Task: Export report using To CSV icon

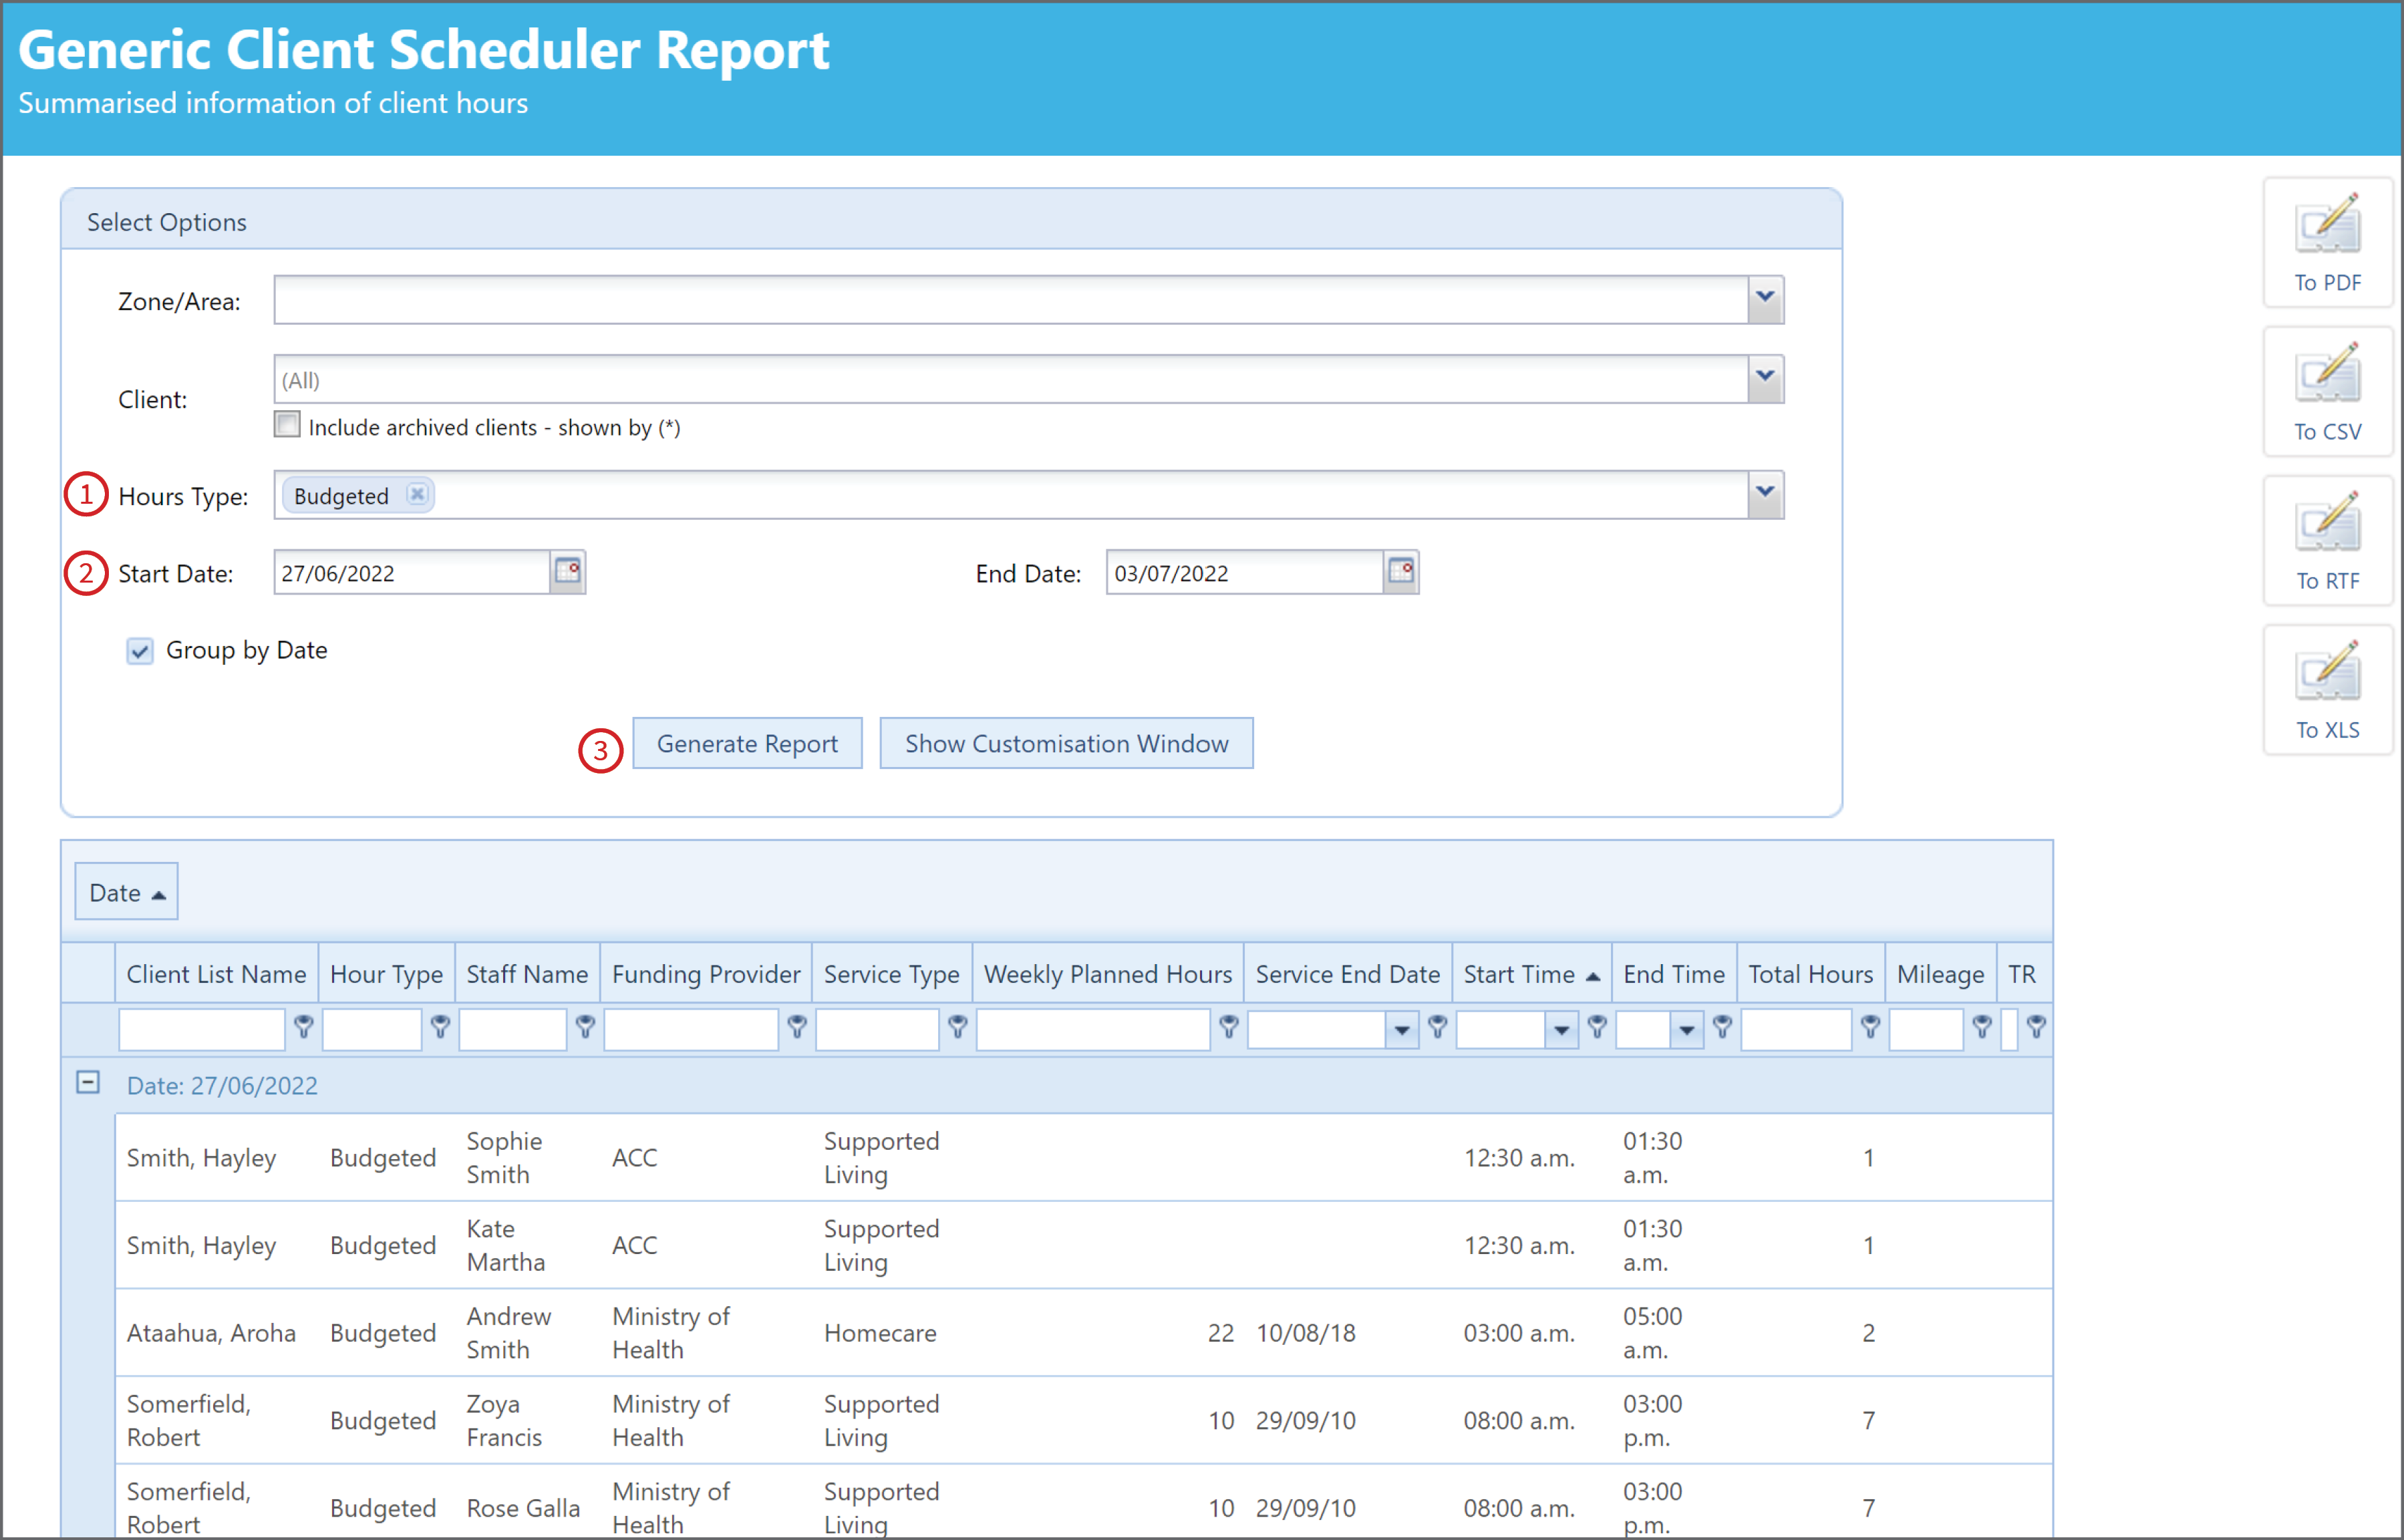Action: [2327, 392]
